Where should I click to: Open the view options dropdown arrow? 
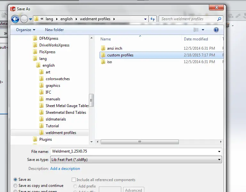tap(203, 30)
